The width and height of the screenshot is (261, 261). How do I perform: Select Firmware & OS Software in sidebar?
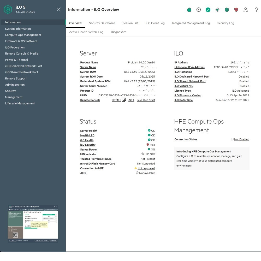pyautogui.click(x=21, y=41)
